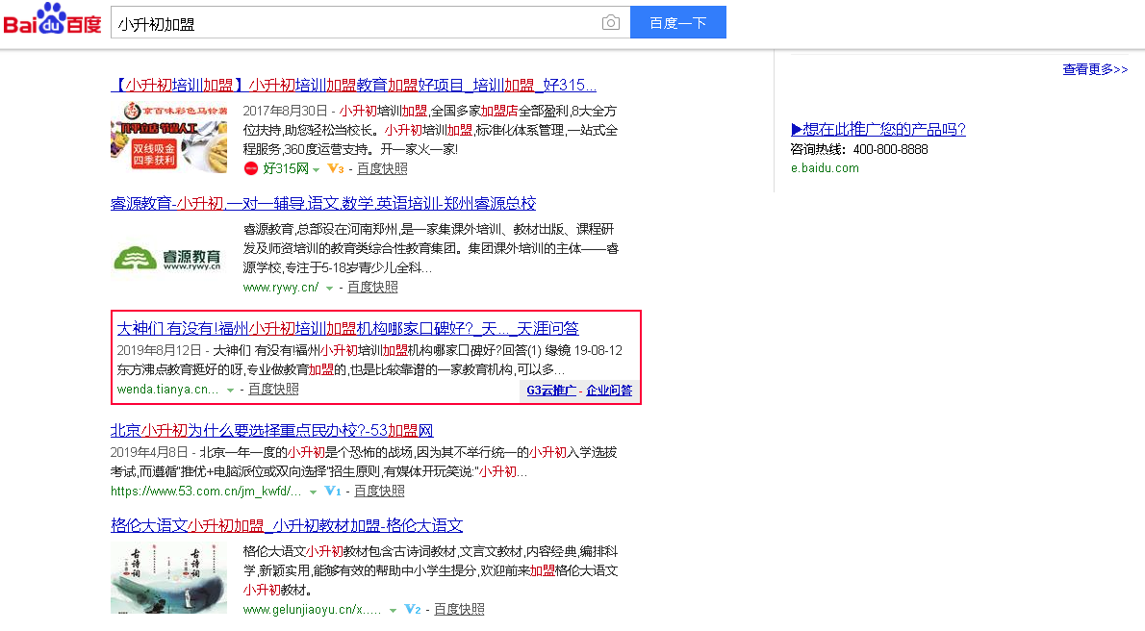This screenshot has width=1145, height=631.
Task: Open the www.gelunjiaoyu.cn URL link
Action: (x=312, y=610)
